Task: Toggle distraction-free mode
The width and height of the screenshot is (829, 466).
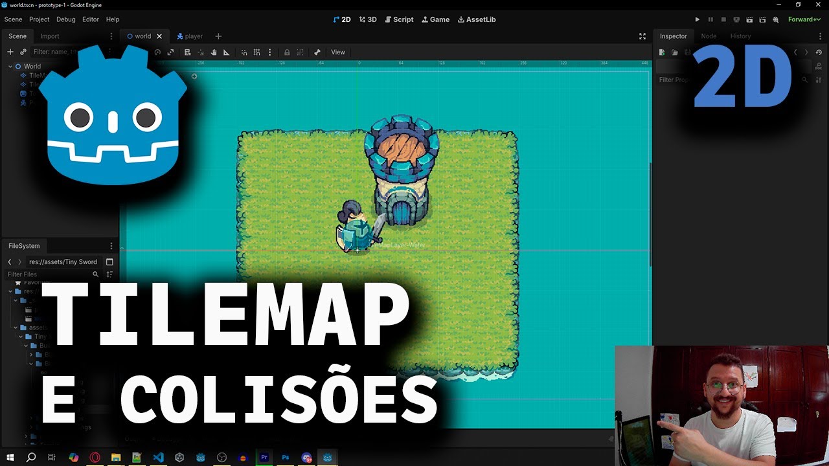Action: (x=642, y=36)
